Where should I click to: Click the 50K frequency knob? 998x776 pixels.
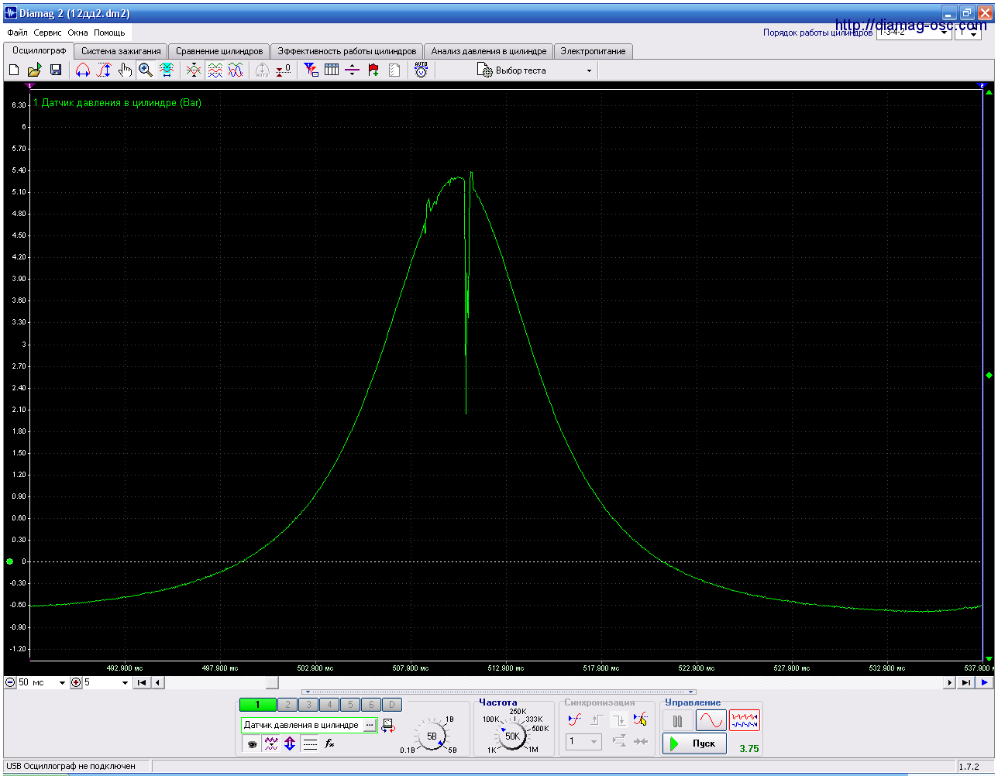(512, 737)
